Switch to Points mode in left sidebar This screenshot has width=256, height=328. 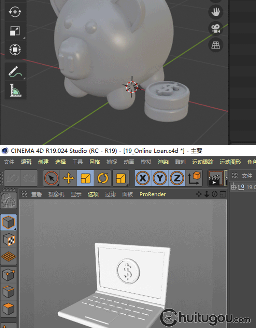9,275
